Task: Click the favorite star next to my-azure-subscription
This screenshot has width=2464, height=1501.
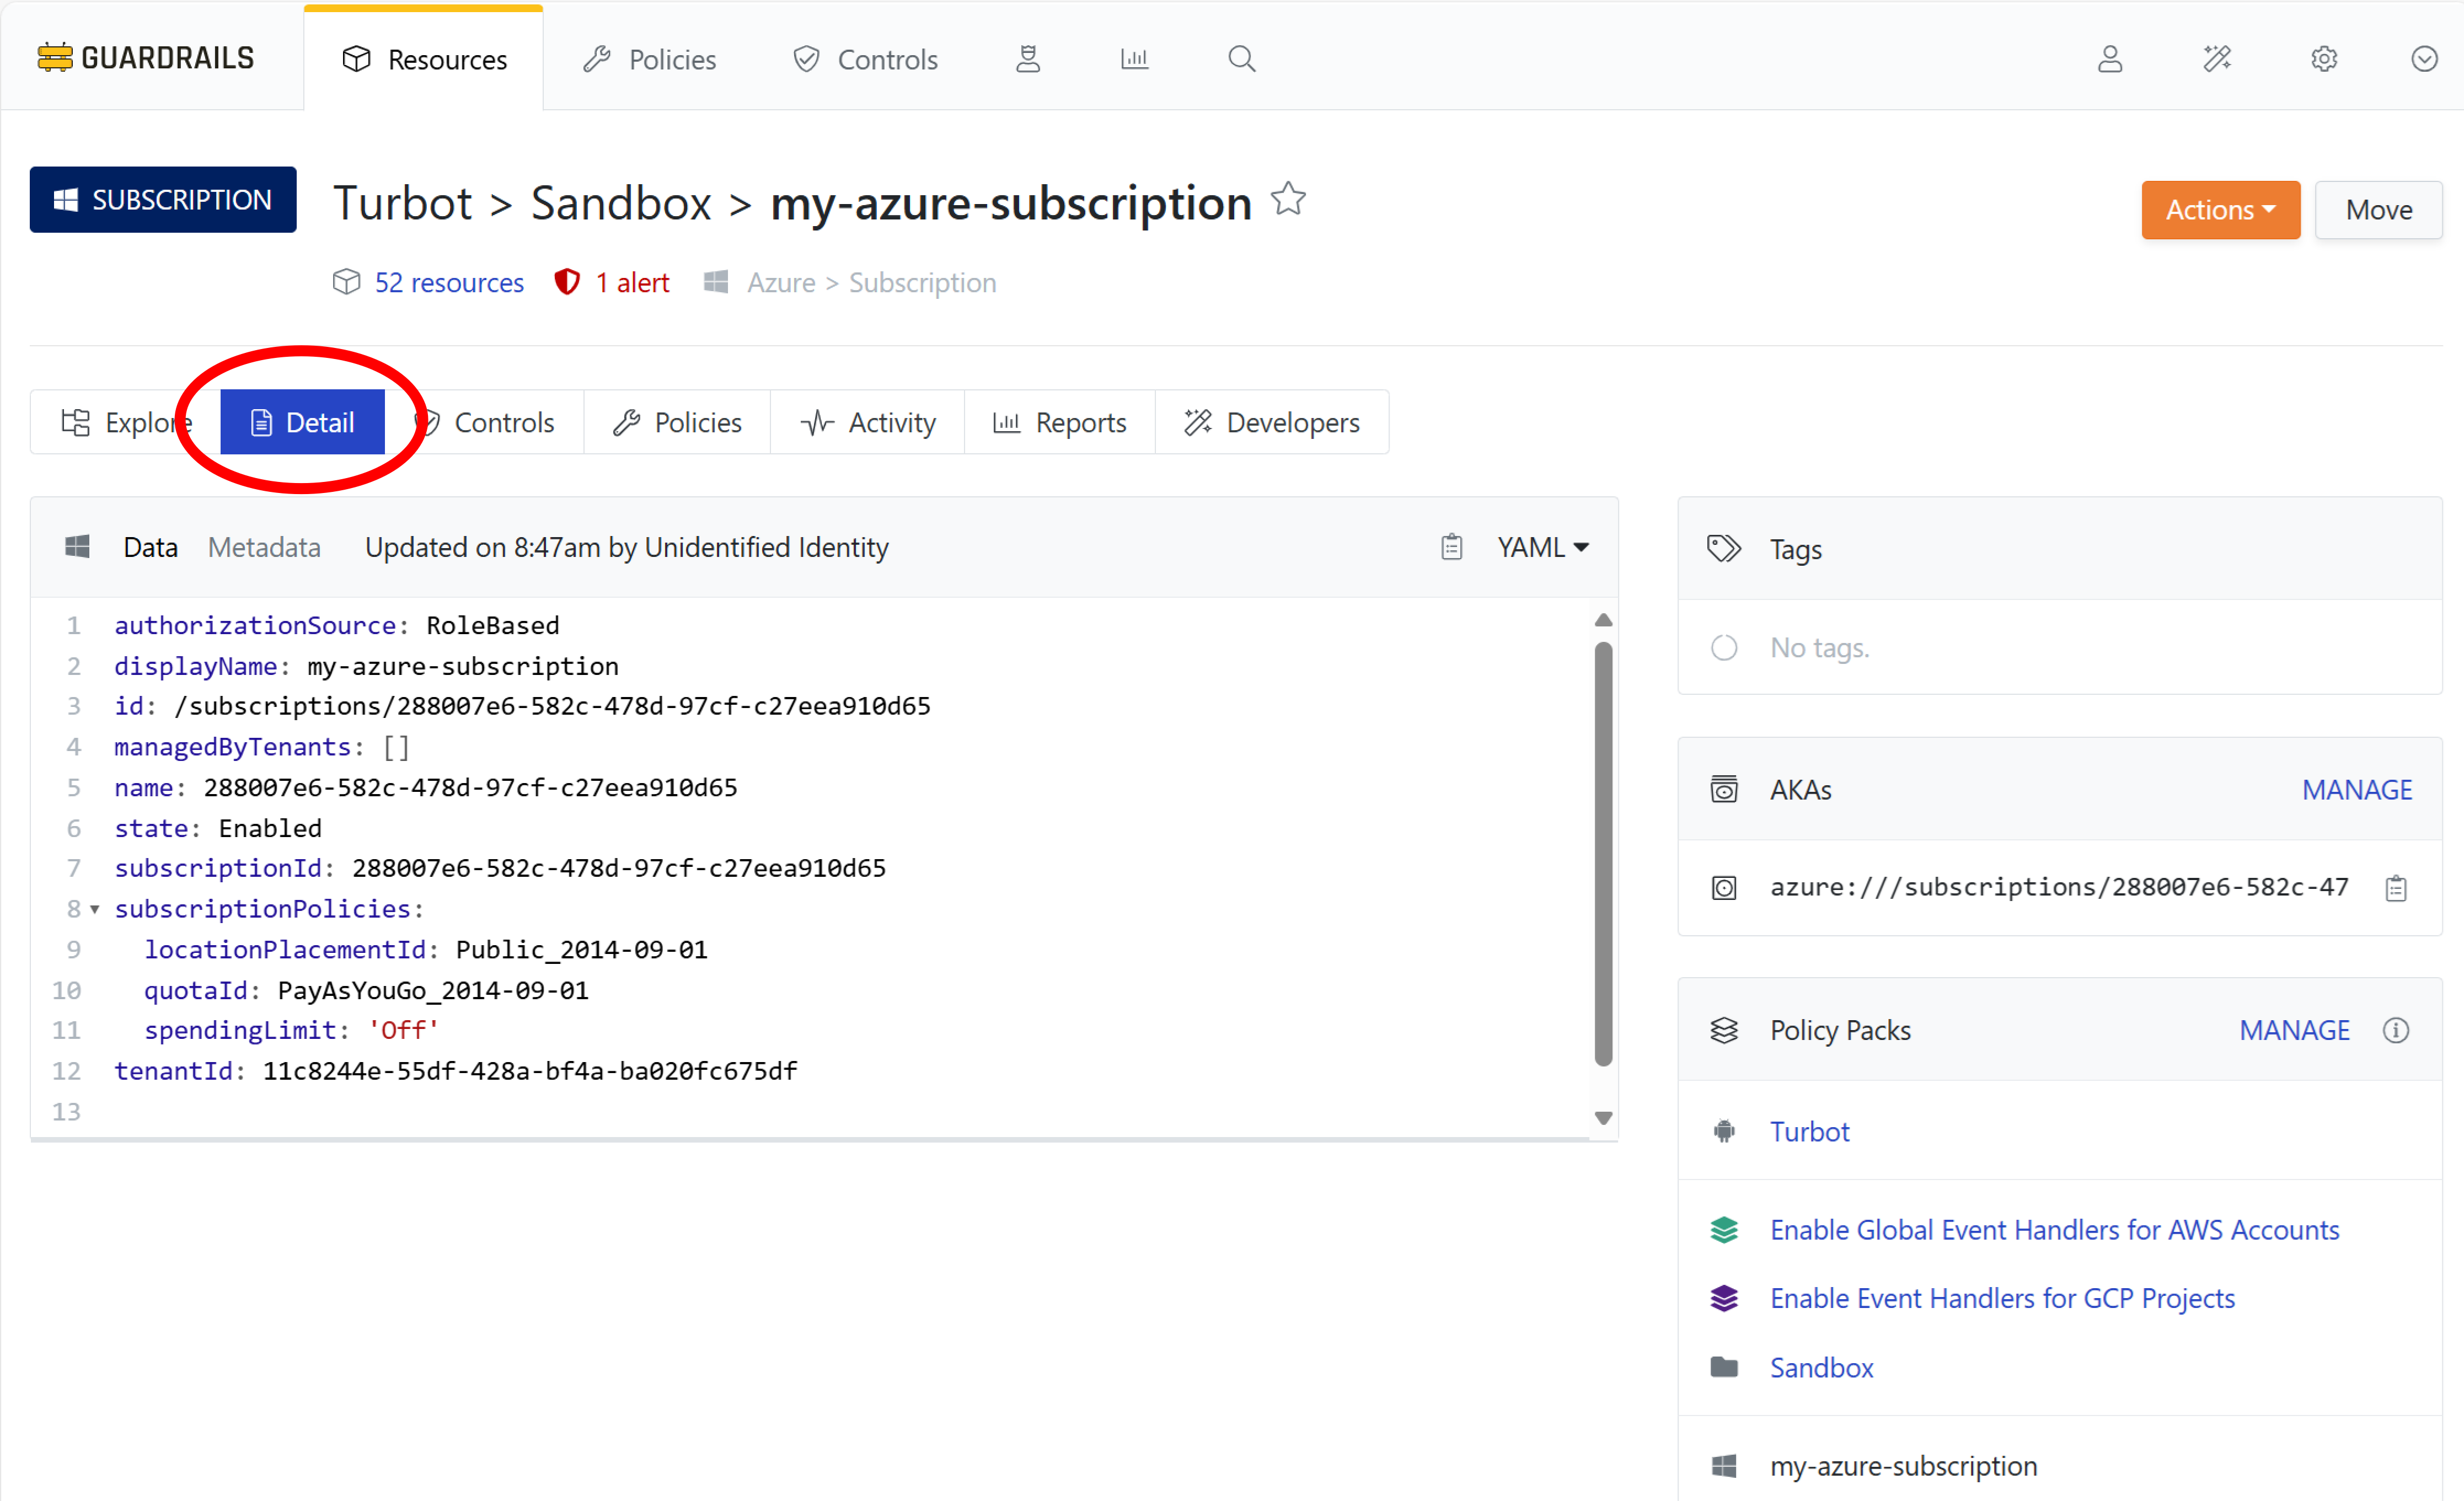Action: point(1288,200)
